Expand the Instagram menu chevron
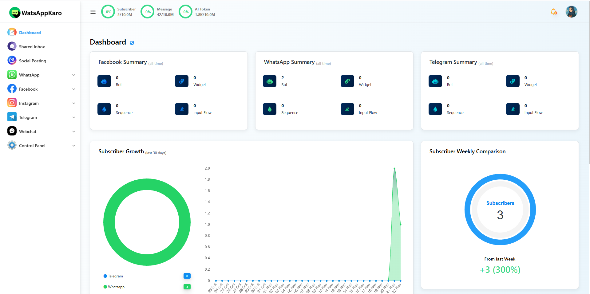Screen dimensions: 590x294 point(74,103)
